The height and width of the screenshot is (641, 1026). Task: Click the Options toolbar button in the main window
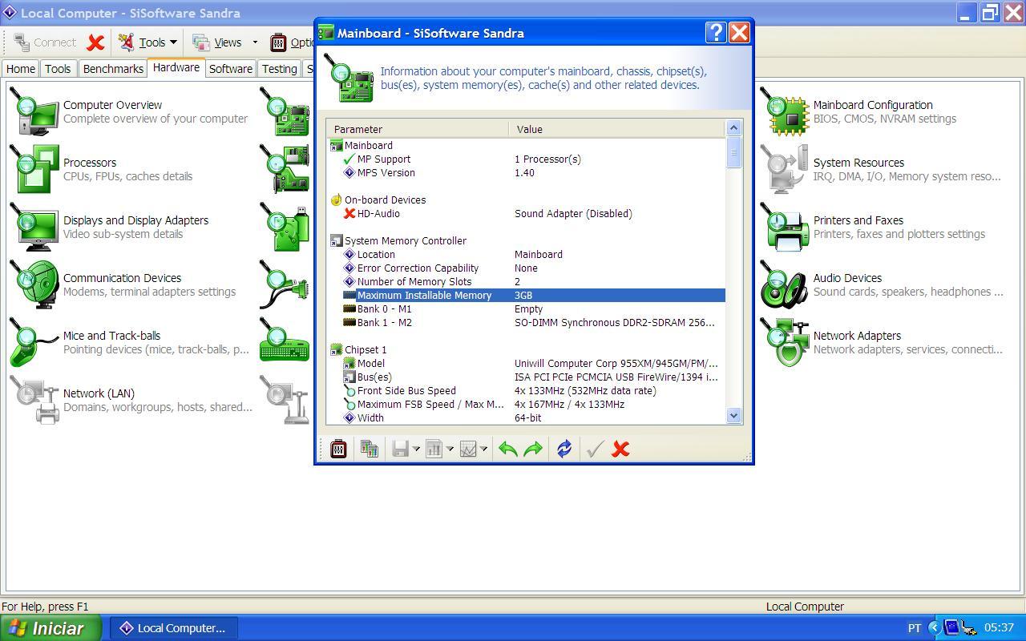pyautogui.click(x=290, y=42)
